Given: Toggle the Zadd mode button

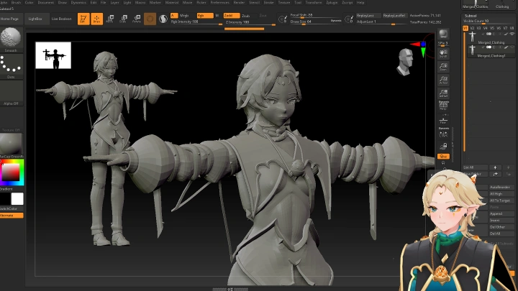Looking at the screenshot, I should coord(232,16).
